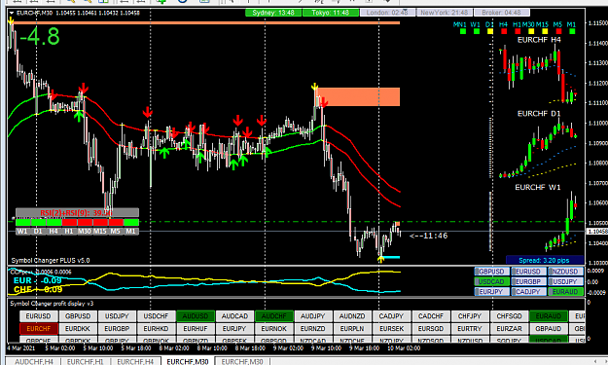Change symbol to GBPUSD in the bottom panel

pos(78,316)
